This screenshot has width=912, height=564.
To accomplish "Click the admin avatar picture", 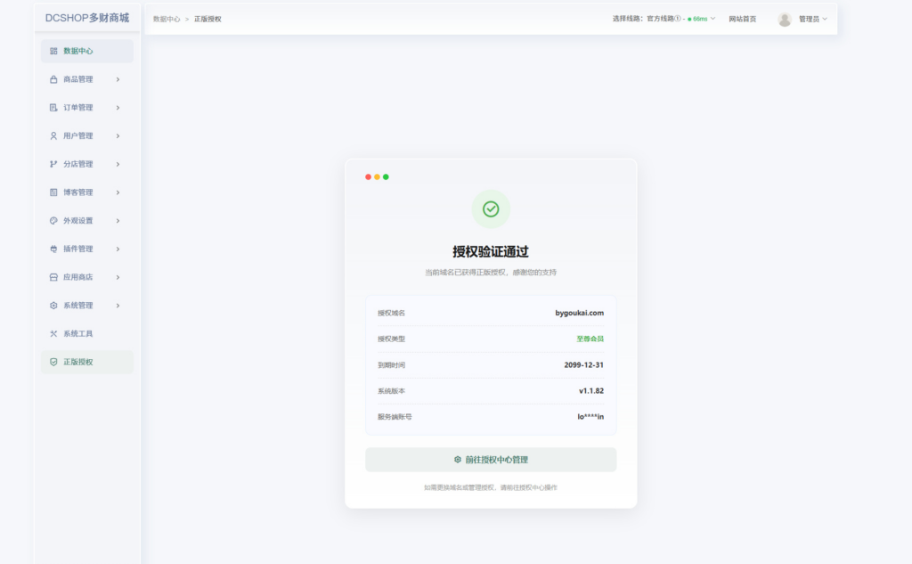I will click(x=785, y=20).
